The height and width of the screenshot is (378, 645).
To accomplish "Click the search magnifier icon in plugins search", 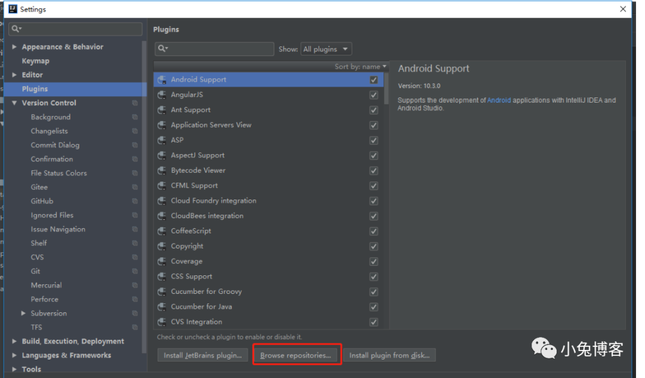I will (x=163, y=48).
